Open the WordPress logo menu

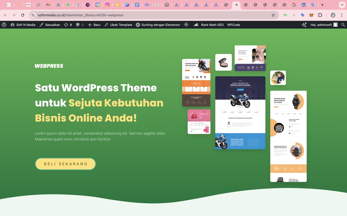[x=4, y=25]
